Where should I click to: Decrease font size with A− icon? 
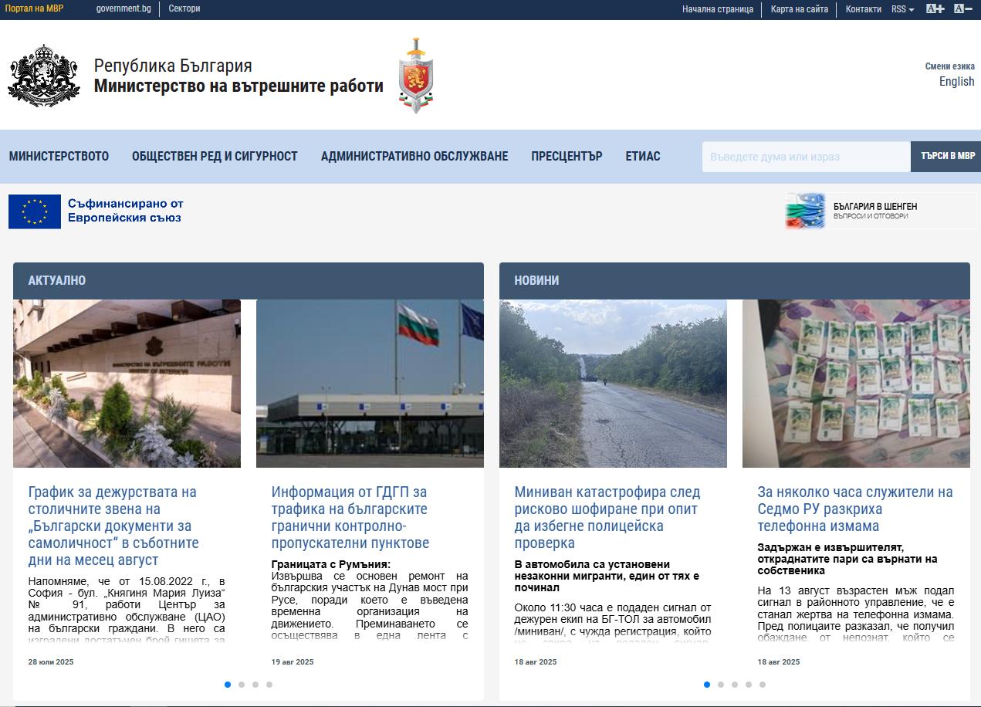pos(962,9)
